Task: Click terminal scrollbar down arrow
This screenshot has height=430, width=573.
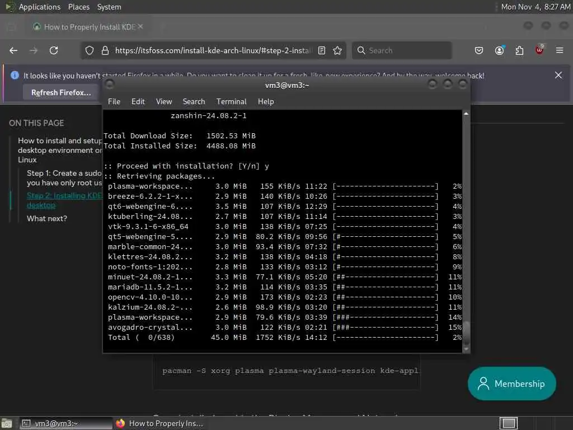Action: (466, 349)
